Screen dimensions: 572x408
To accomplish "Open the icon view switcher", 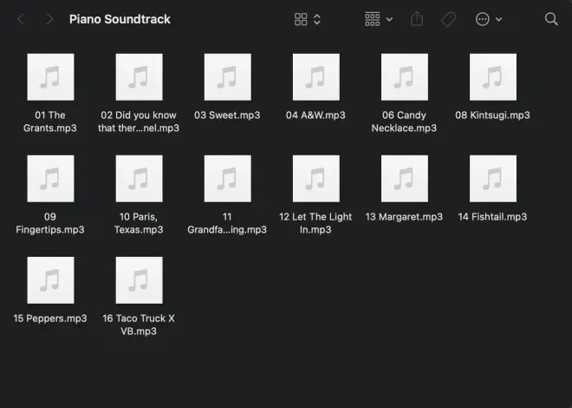I will tap(308, 19).
